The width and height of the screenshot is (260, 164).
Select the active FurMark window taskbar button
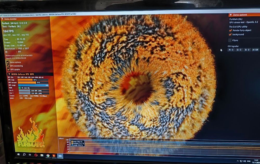[x=60, y=156]
